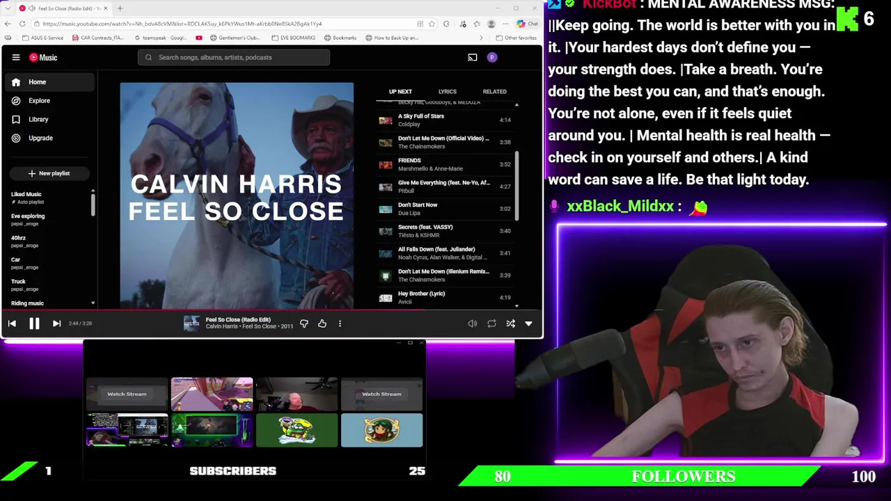Go to Home in the sidebar
The height and width of the screenshot is (501, 891).
pos(49,82)
